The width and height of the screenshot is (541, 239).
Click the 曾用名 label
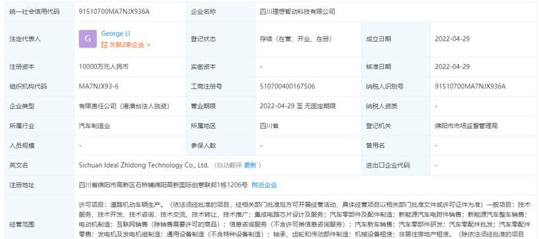[375, 145]
